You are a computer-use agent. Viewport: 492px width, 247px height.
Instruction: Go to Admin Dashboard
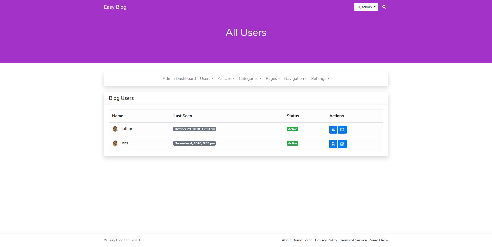[x=179, y=79]
